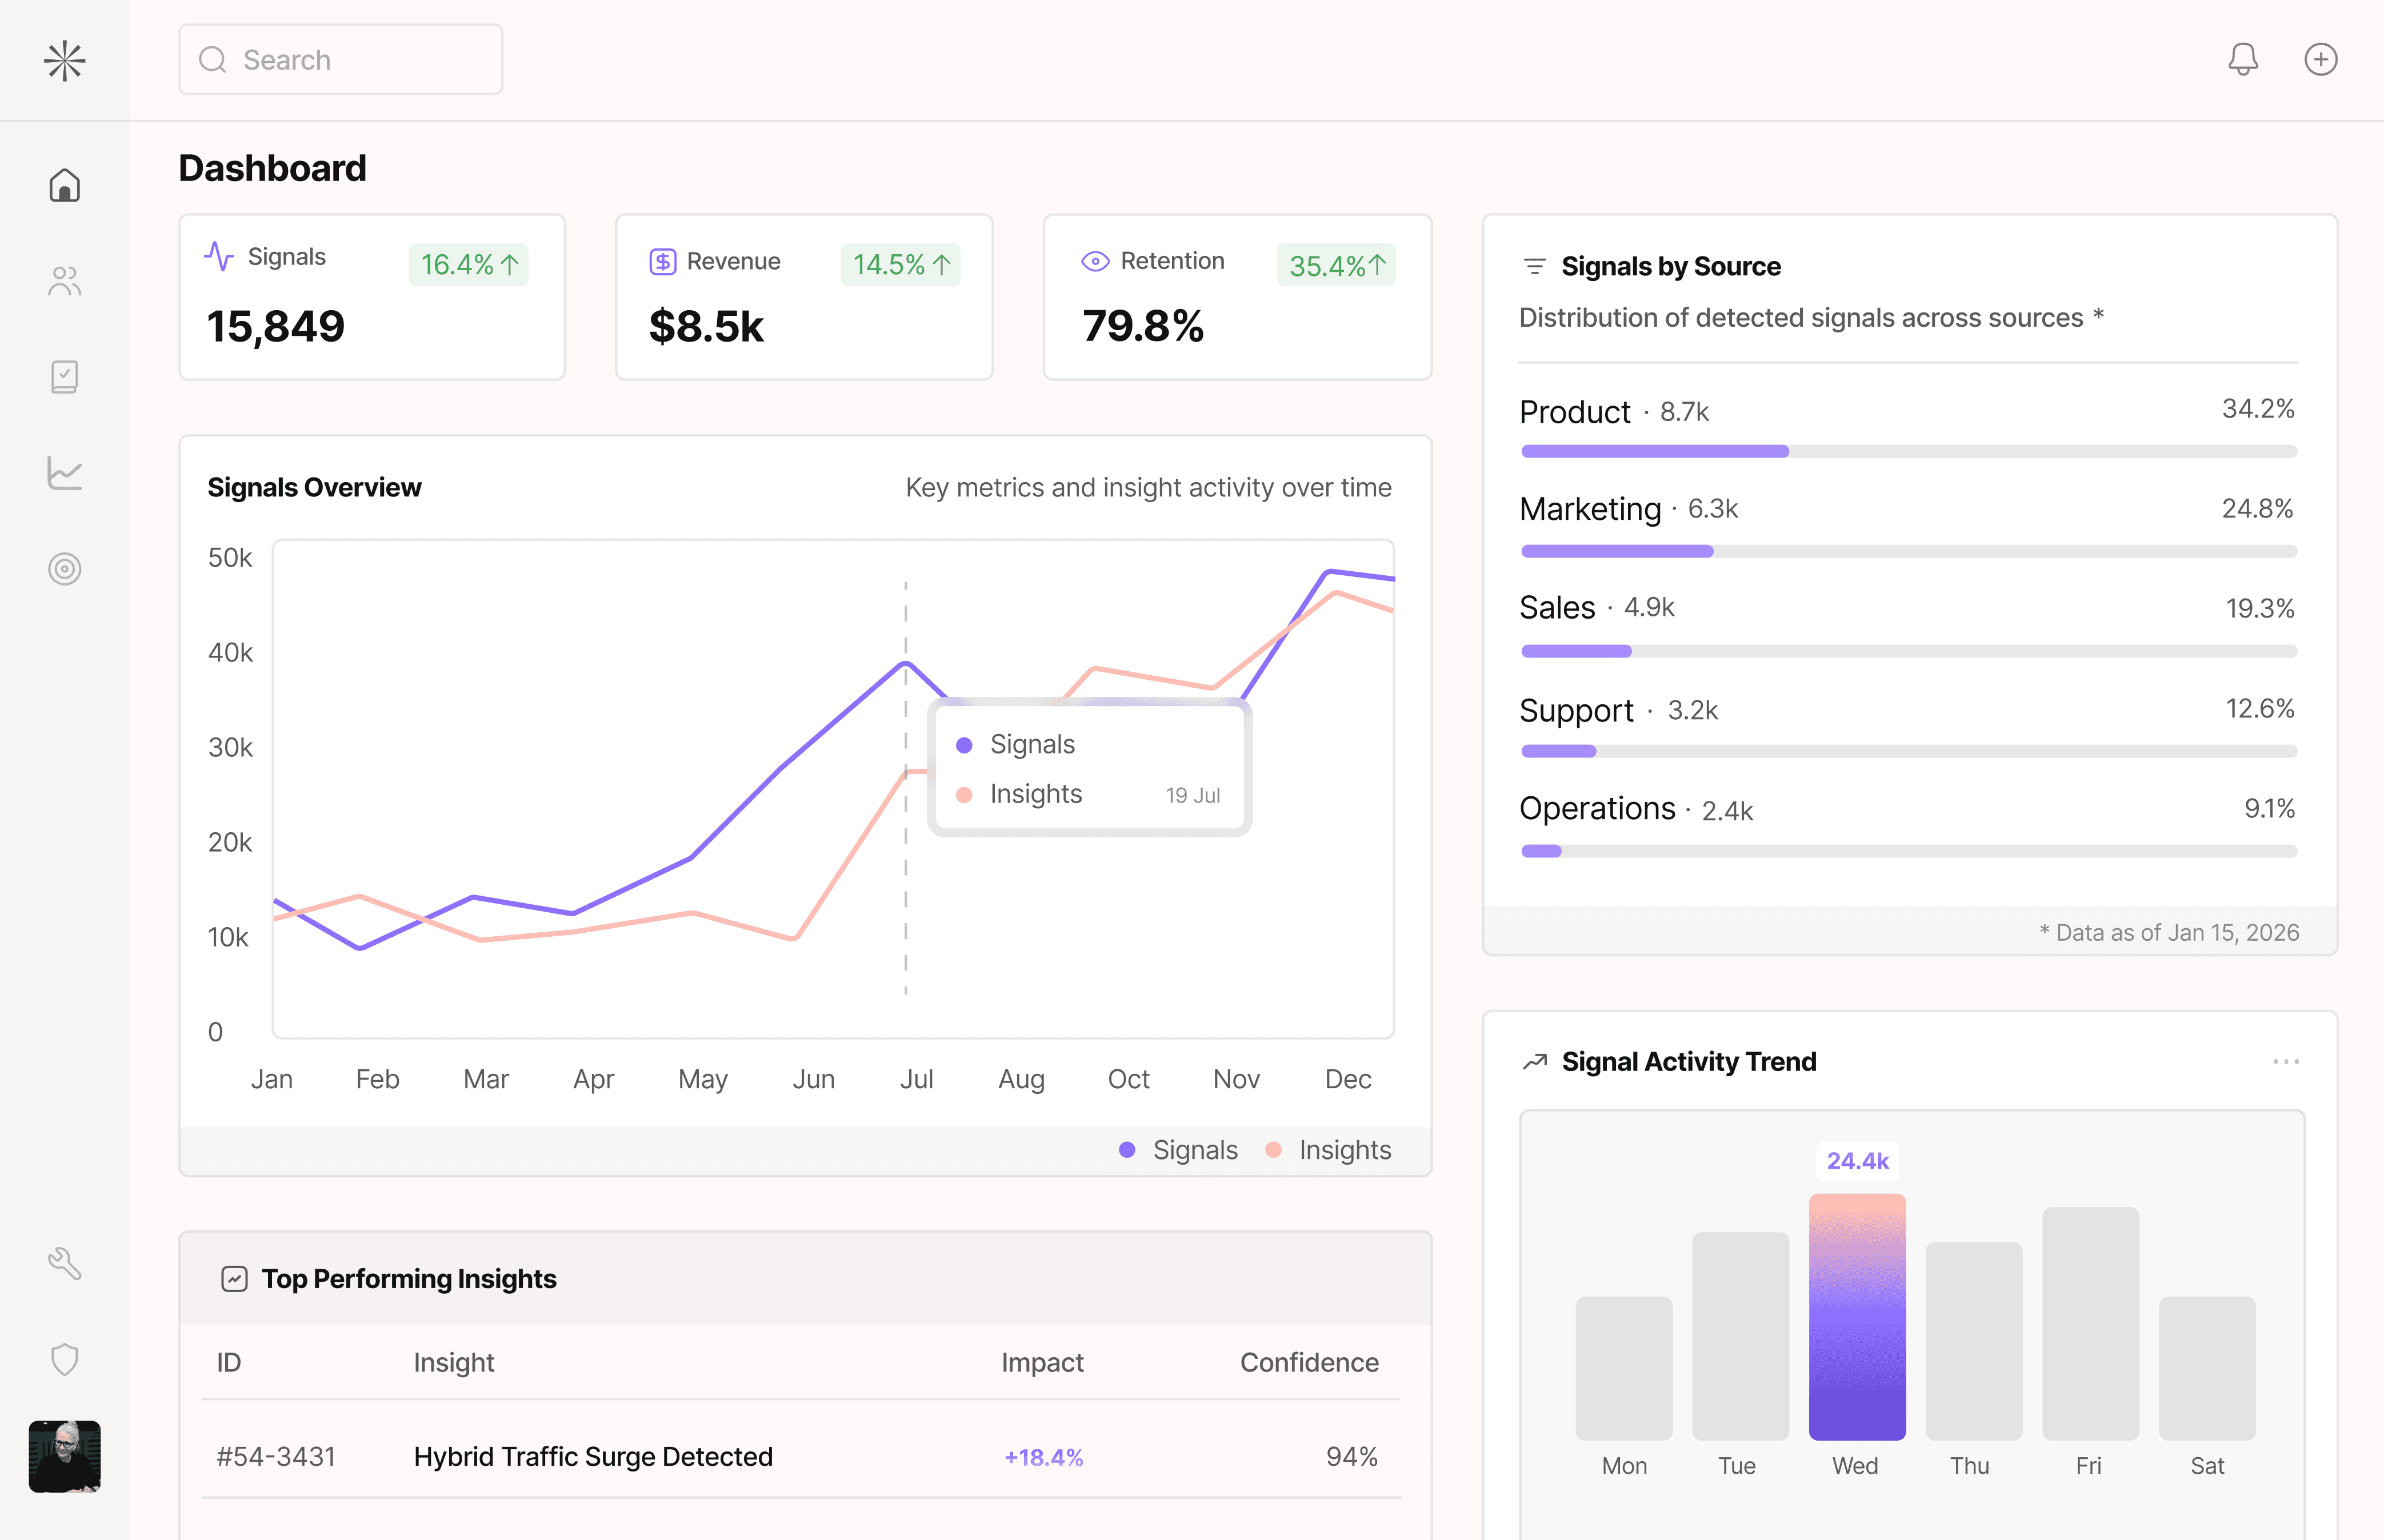Image resolution: width=2384 pixels, height=1540 pixels.
Task: Click the filter icon beside Signals by Source
Action: point(1534,265)
